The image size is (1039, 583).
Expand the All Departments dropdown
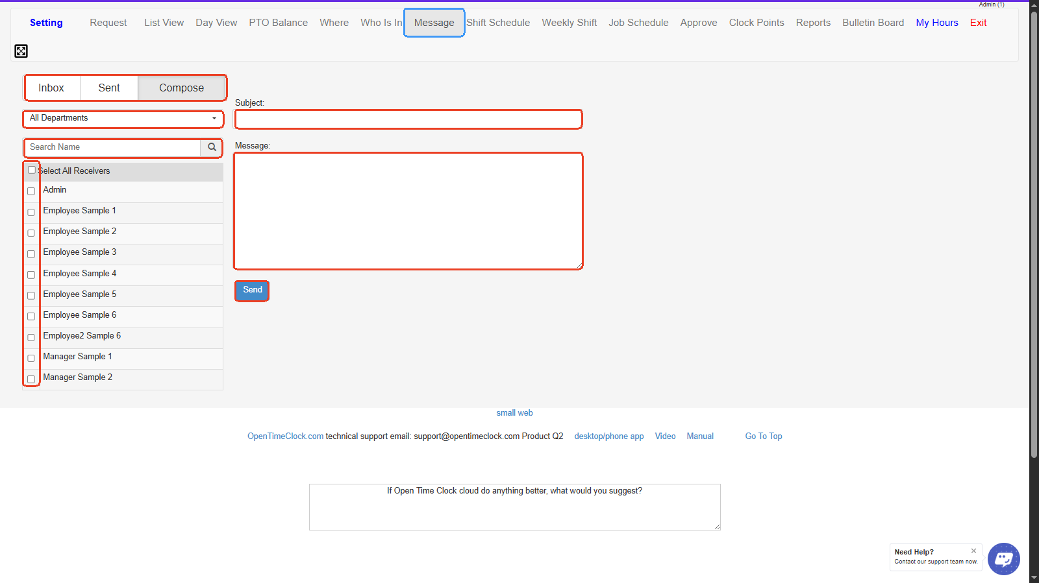point(123,119)
